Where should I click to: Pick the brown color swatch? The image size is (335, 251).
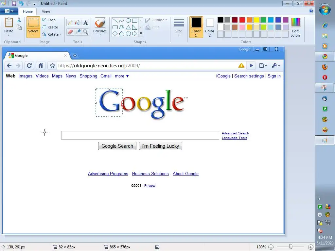coord(235,27)
